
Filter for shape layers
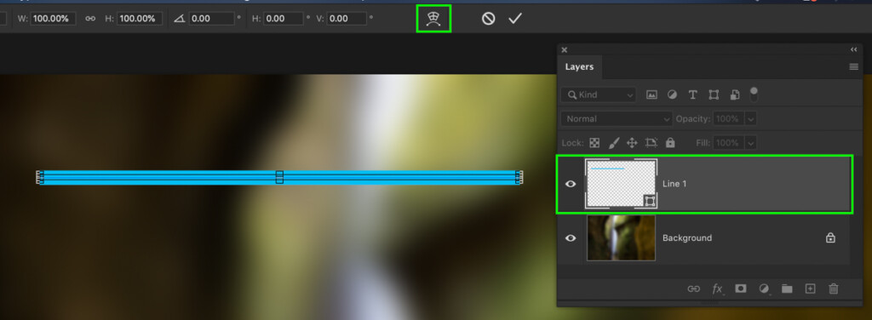pos(714,95)
